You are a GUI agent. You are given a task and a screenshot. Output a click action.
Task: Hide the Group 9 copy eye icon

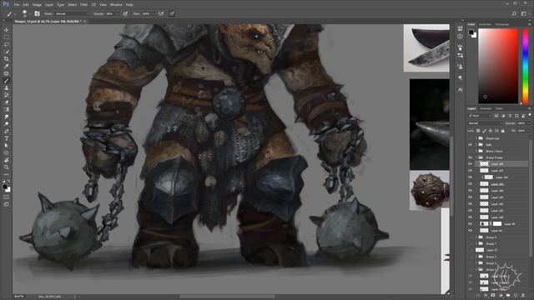click(x=470, y=157)
